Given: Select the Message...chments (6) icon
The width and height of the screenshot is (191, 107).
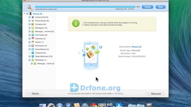Looking at the screenshot, I should 33,32.
